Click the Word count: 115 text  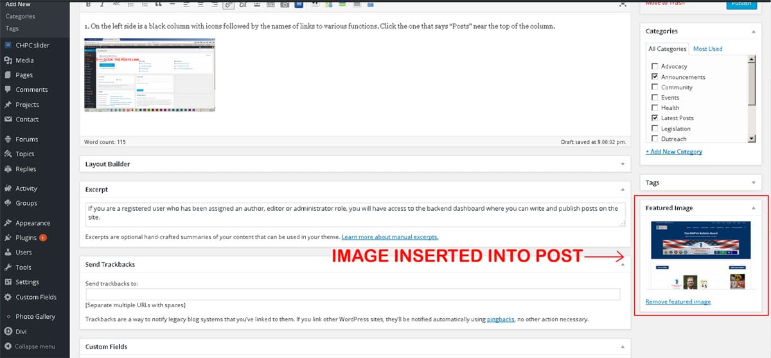click(x=105, y=142)
